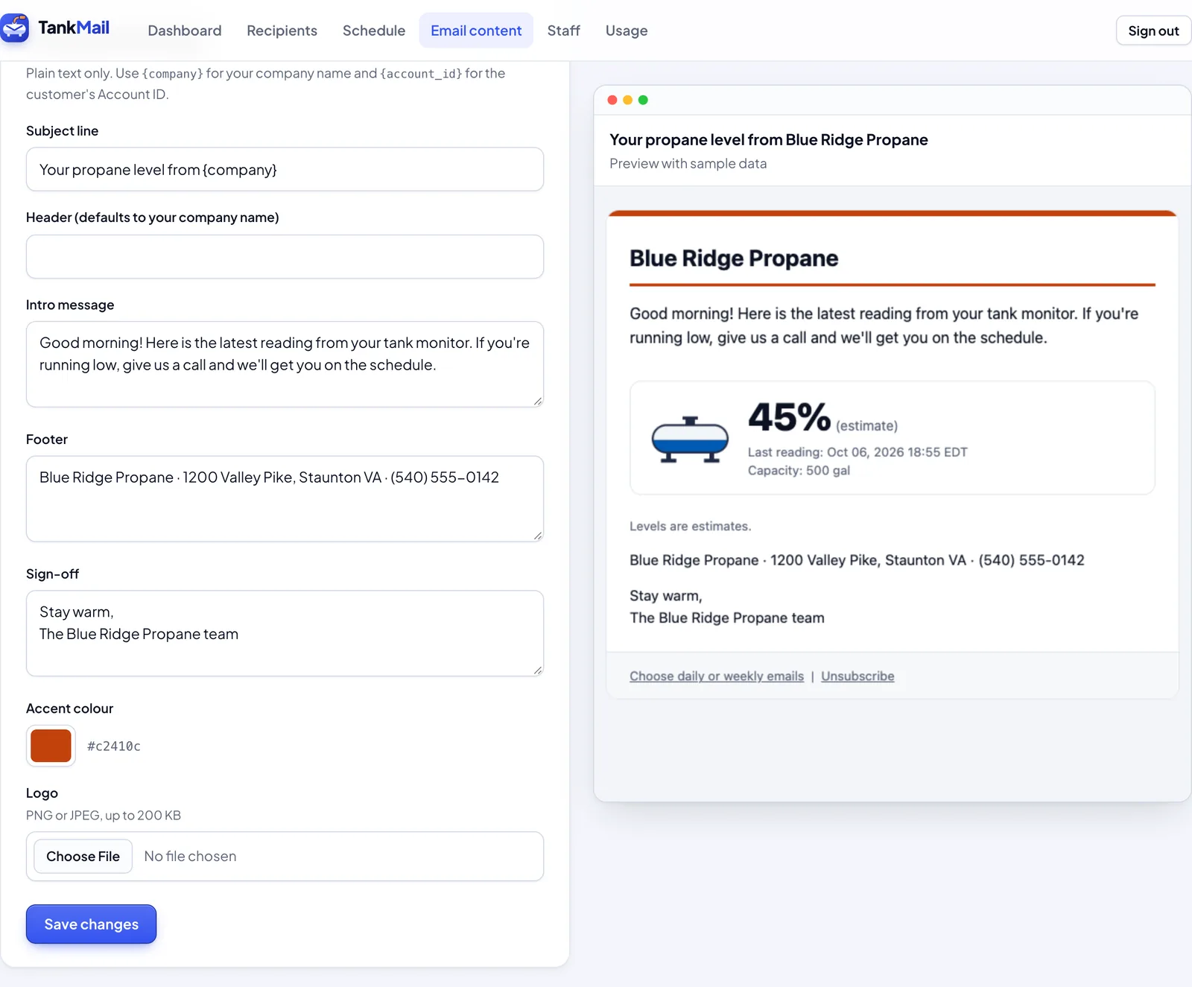Click 'Capacity: 500 gal' text
The width and height of the screenshot is (1192, 987).
[799, 470]
